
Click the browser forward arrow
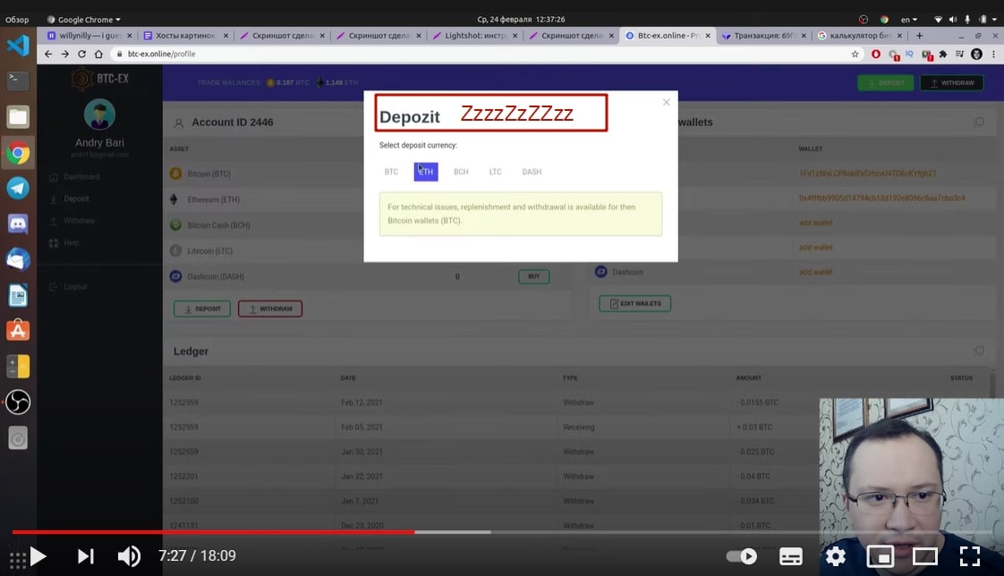click(x=64, y=54)
